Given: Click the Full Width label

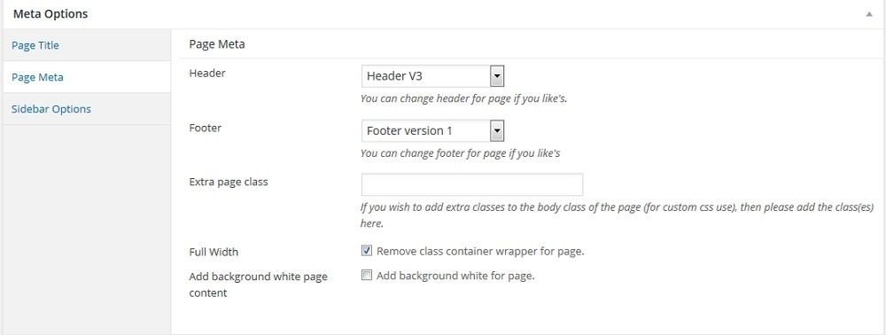Looking at the screenshot, I should [x=214, y=252].
